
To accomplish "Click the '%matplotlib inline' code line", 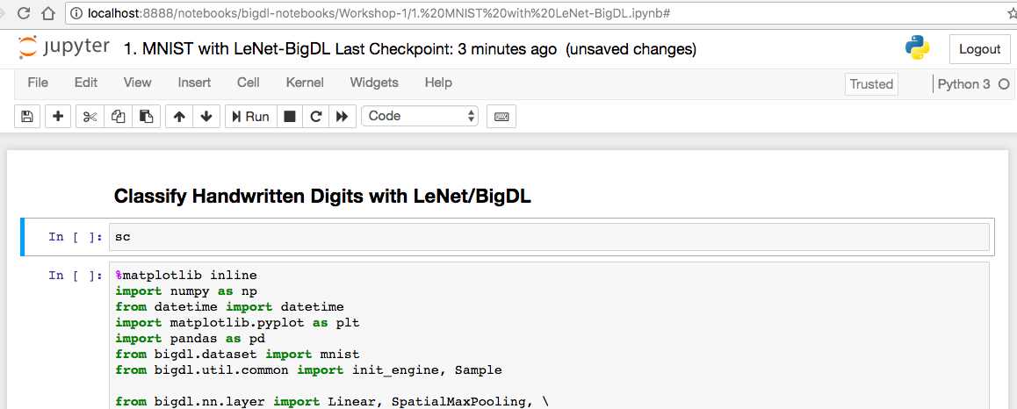I will tap(186, 275).
